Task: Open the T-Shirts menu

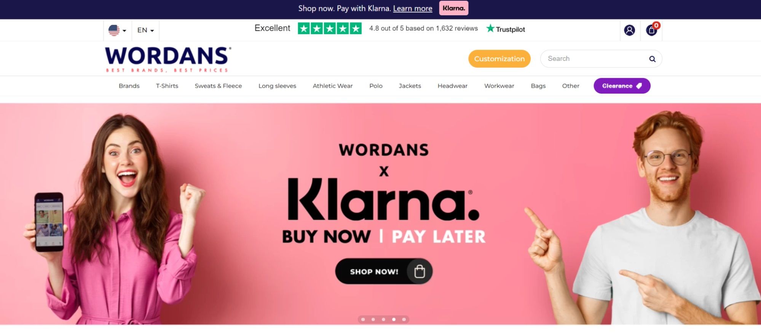Action: point(167,86)
